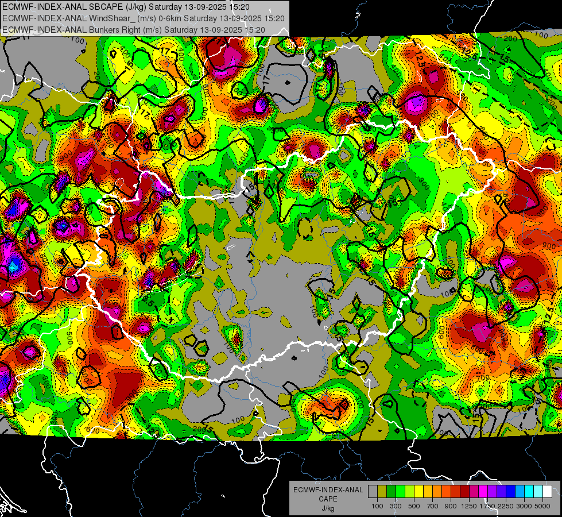Viewport: 562px width, 517px height.
Task: Pick the dark red swatch left of 1250 tick
Action: click(464, 491)
